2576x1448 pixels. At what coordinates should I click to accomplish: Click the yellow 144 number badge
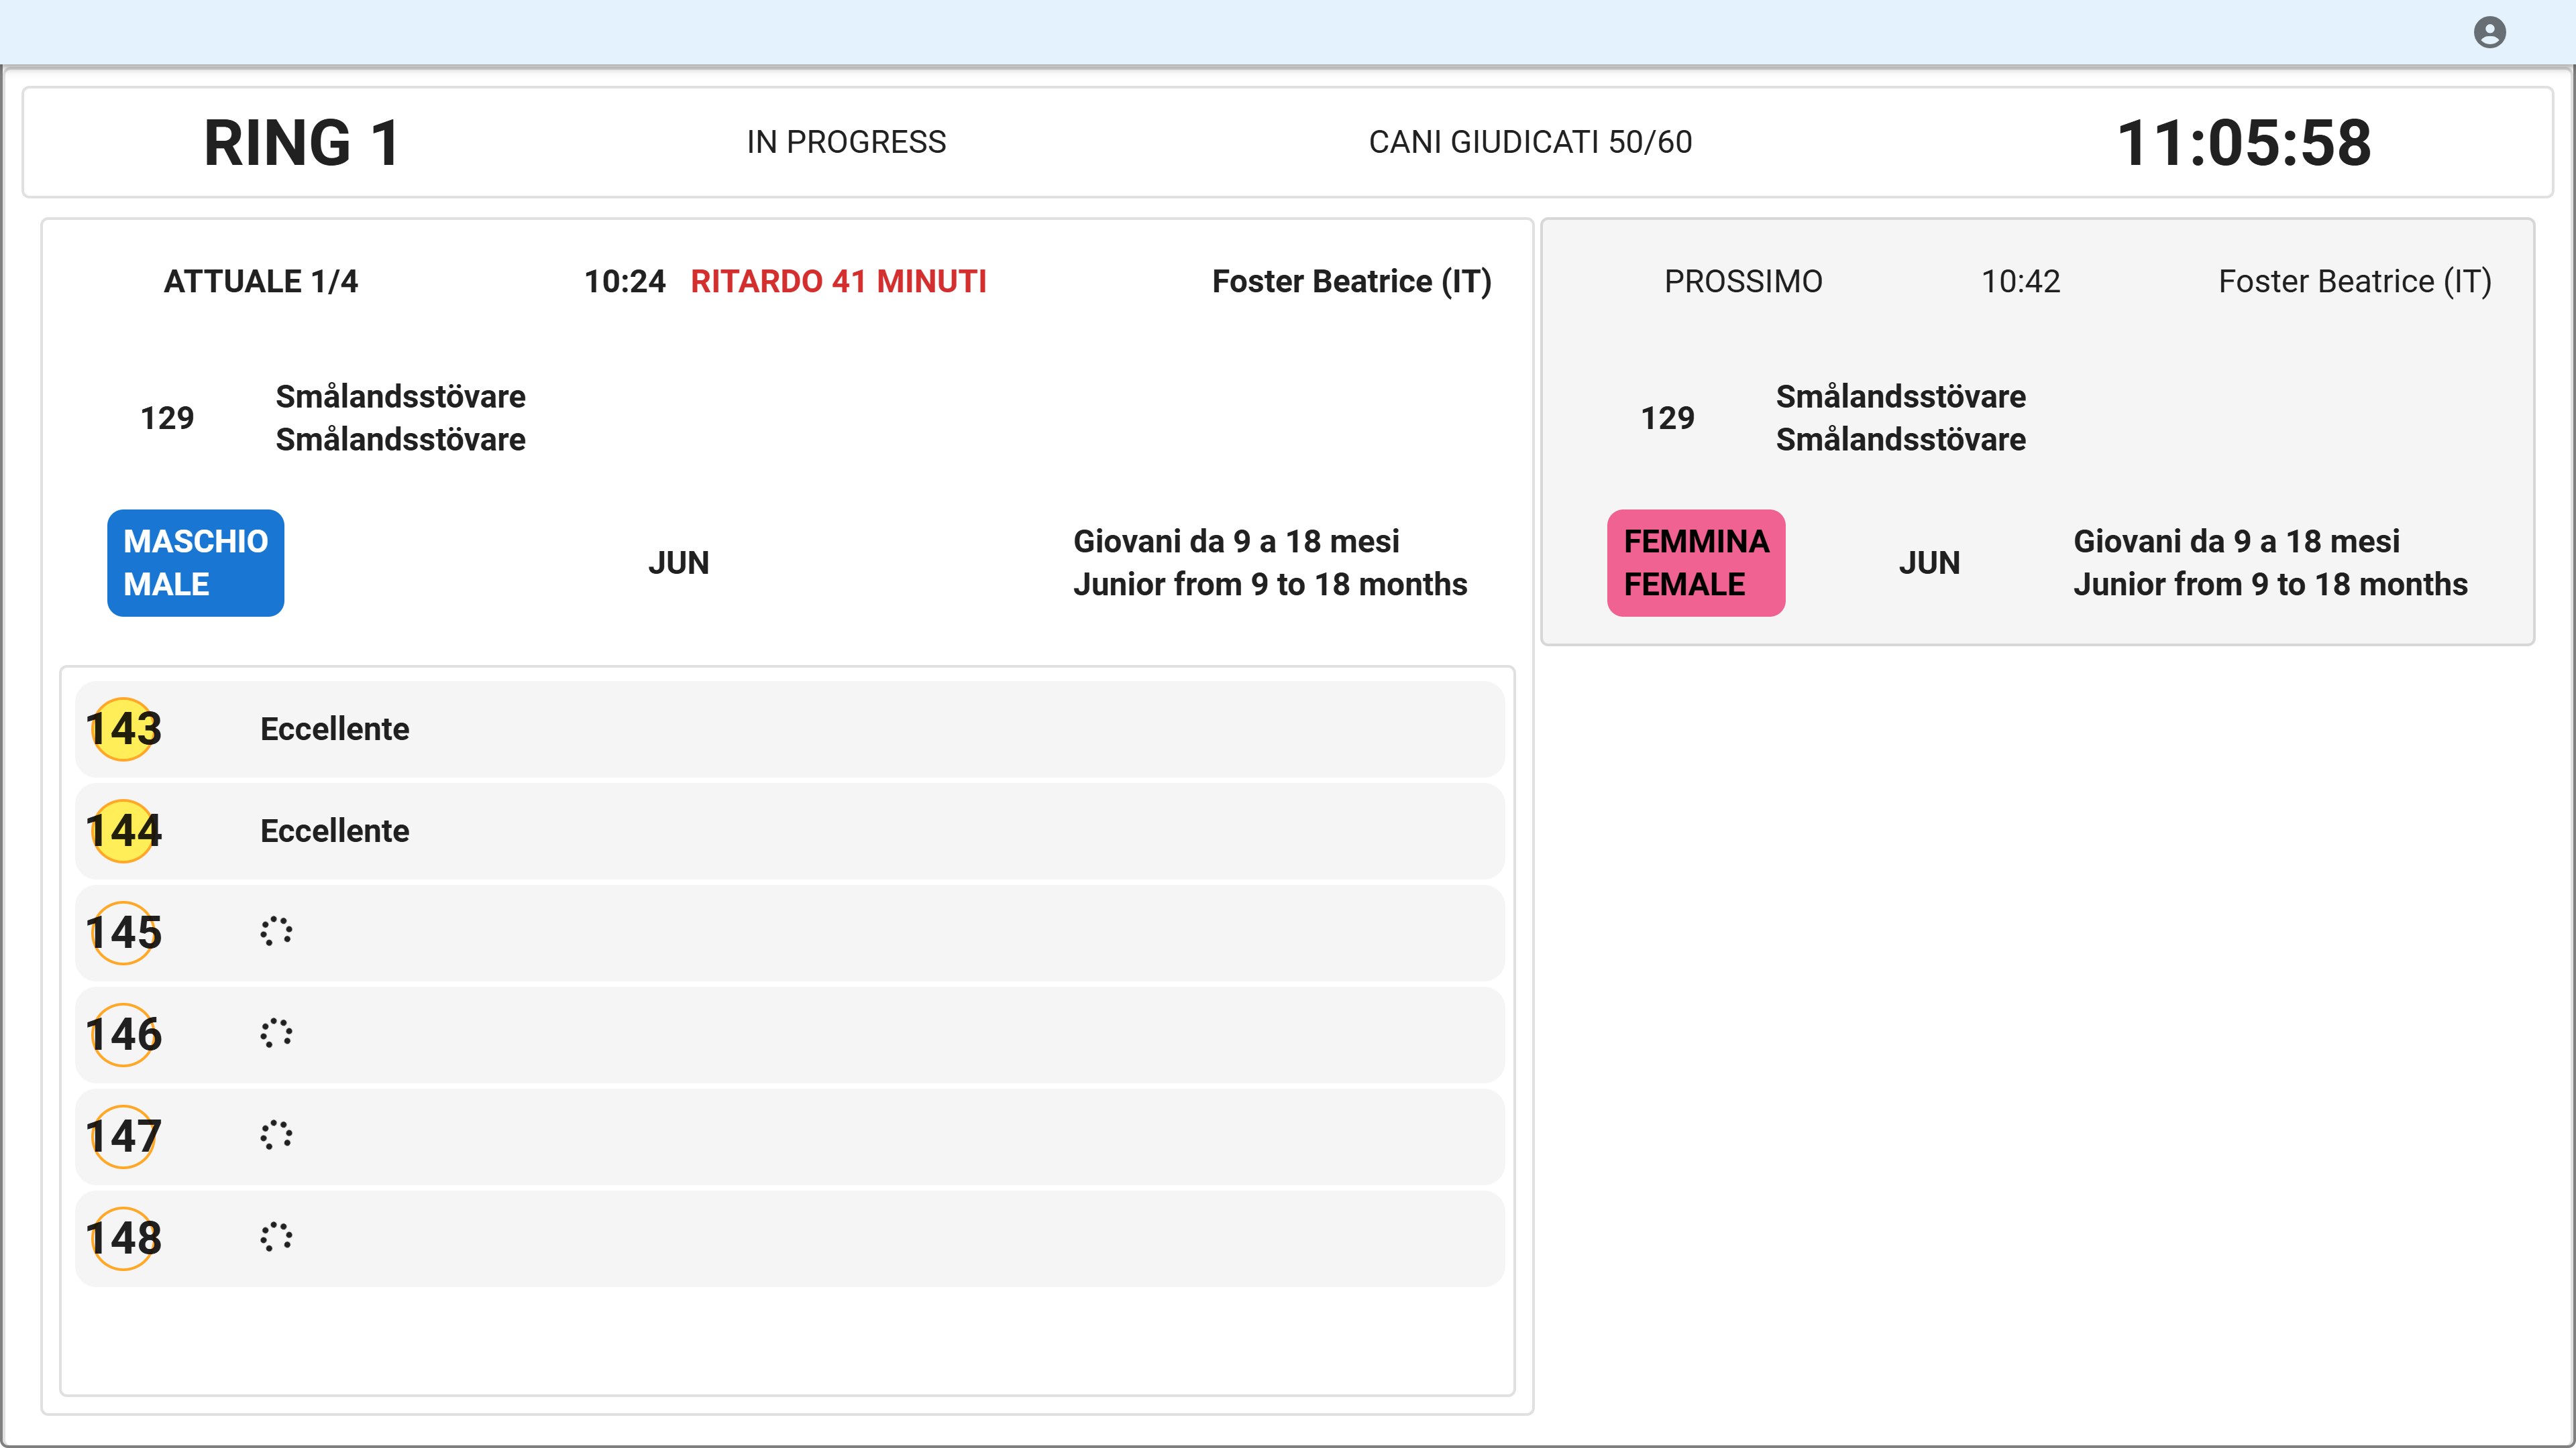123,831
